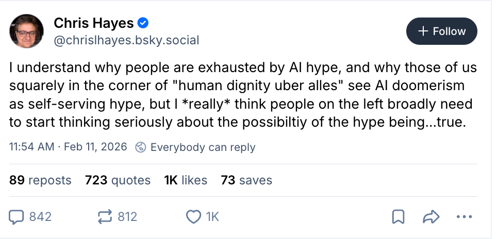
Task: Like the post with the heart icon
Action: tap(193, 217)
